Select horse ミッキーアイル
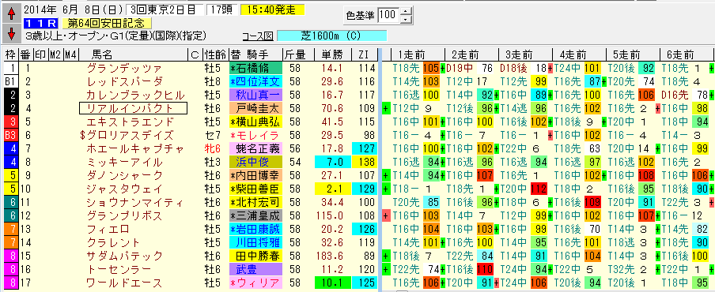The width and height of the screenshot is (715, 292). 124,162
